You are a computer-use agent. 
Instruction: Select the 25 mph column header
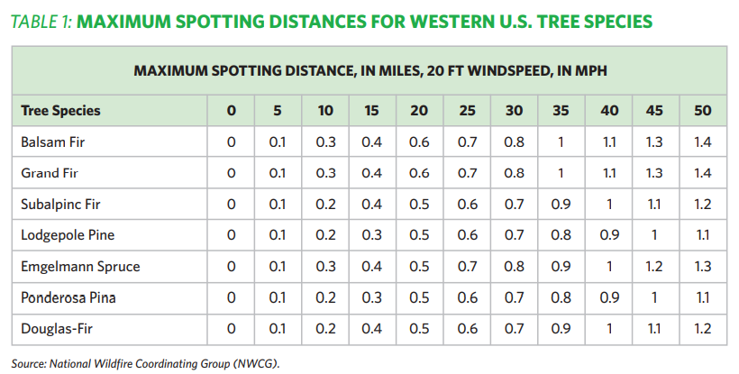pyautogui.click(x=466, y=111)
